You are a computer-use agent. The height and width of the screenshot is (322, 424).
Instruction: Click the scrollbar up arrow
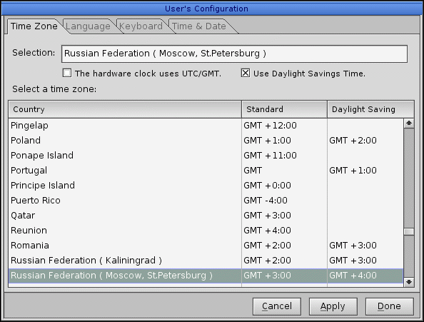409,124
